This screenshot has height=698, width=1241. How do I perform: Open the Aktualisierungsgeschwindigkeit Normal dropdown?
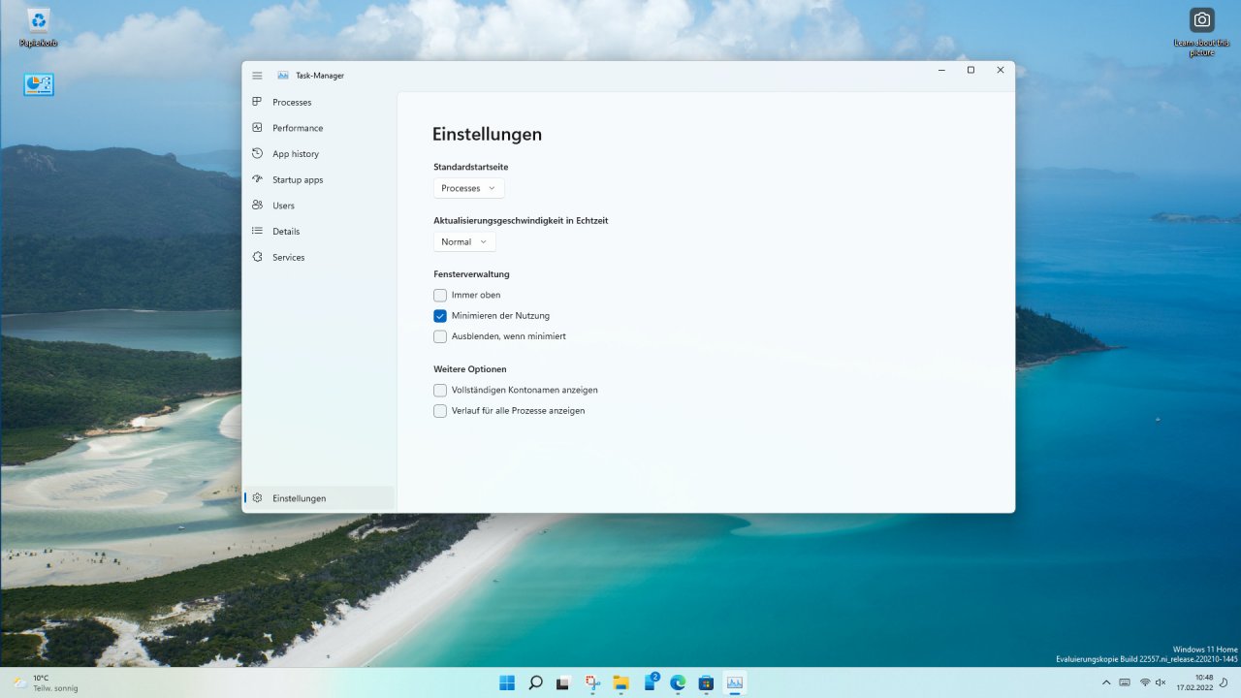(464, 241)
